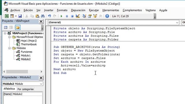This screenshot has height=104, width=185.
Task: Open the Ventana menu
Action: [x=150, y=10]
